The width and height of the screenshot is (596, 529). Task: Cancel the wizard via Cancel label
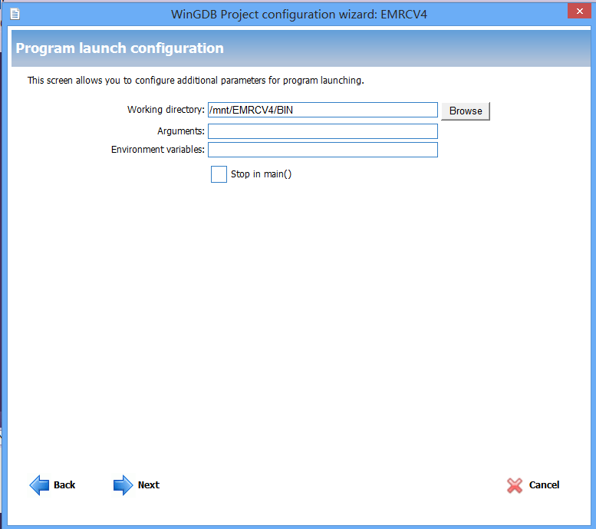point(544,485)
